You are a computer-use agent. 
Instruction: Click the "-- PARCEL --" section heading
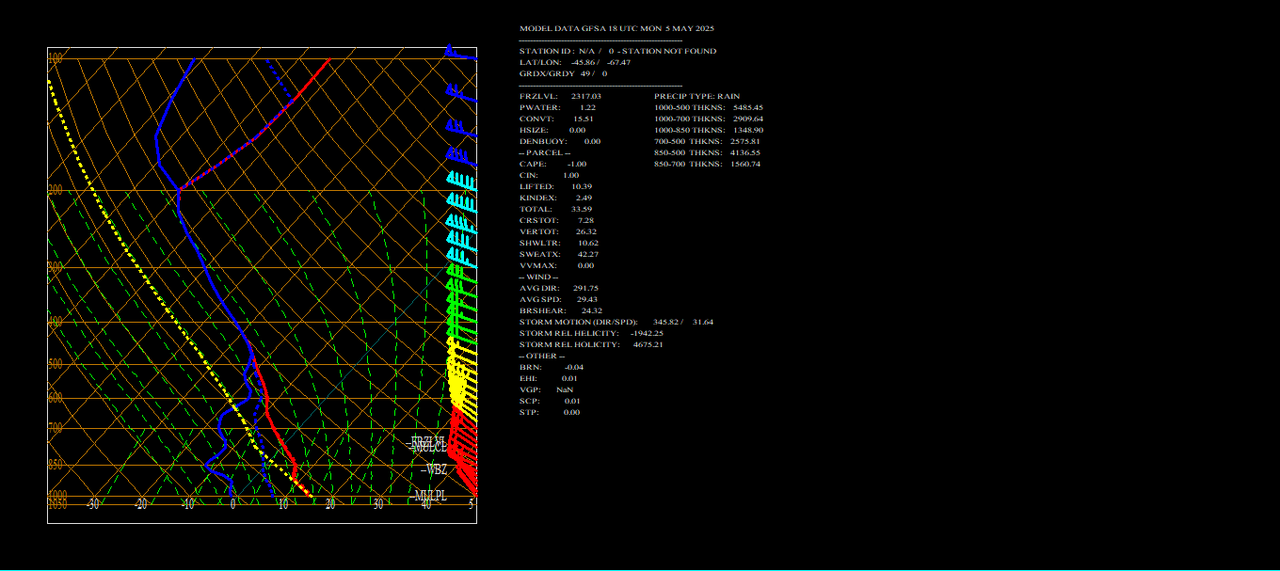click(544, 152)
